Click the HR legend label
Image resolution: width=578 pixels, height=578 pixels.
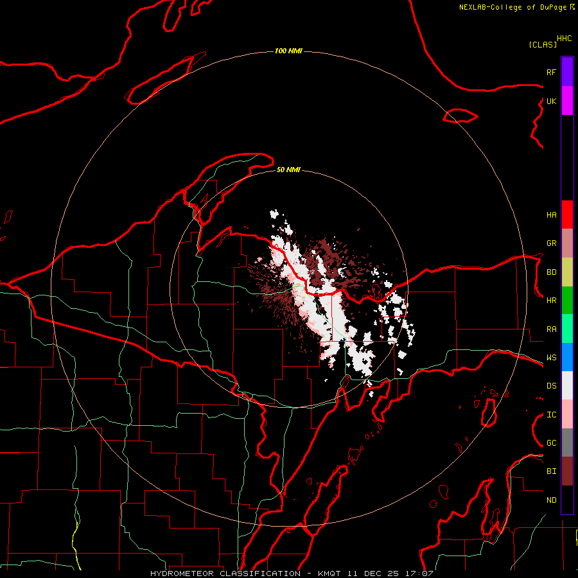pos(551,301)
